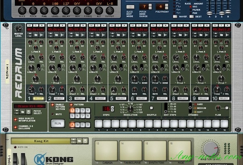Increase Steps count with up arrow
The image size is (243, 165).
click(112, 107)
